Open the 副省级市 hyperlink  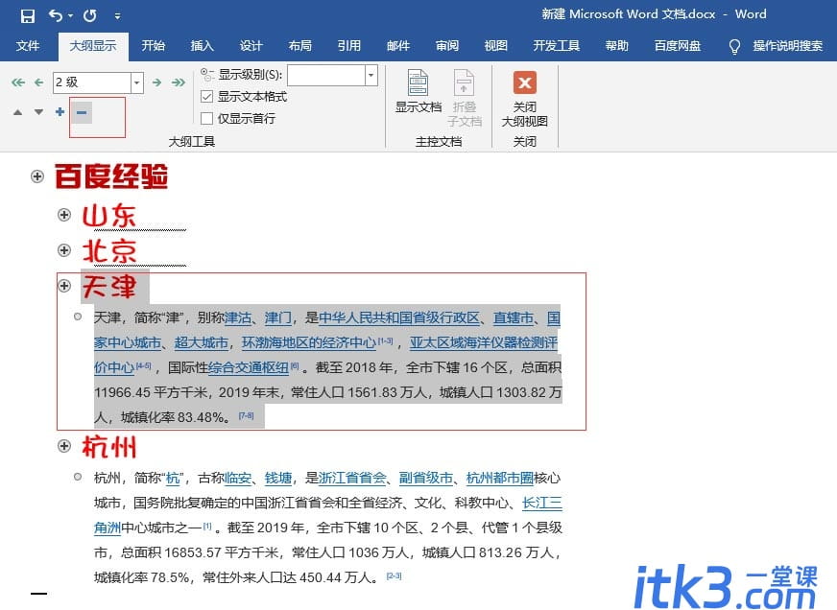[426, 479]
